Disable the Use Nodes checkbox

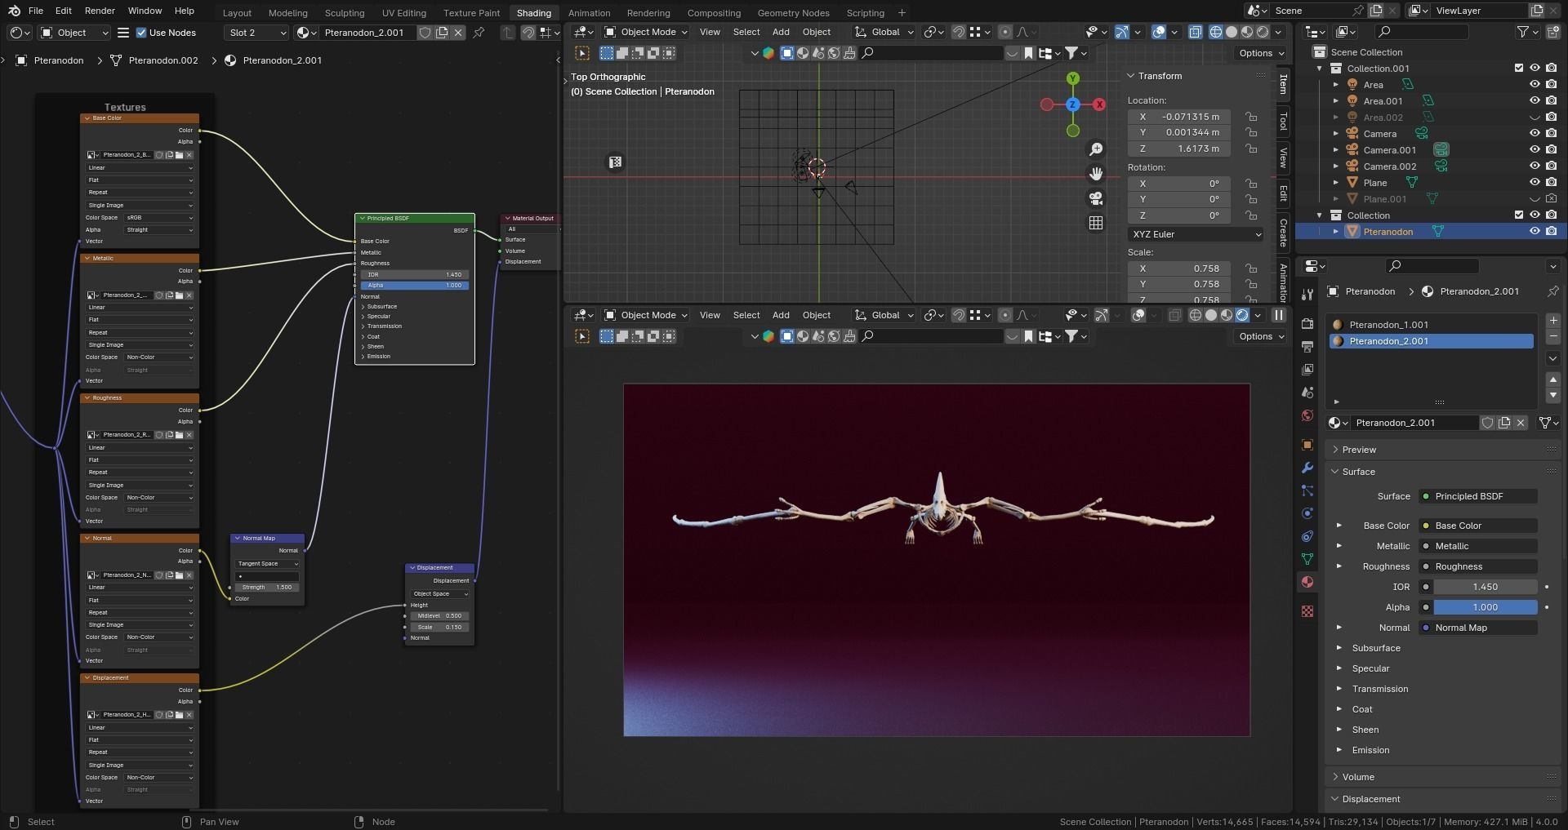pos(141,33)
